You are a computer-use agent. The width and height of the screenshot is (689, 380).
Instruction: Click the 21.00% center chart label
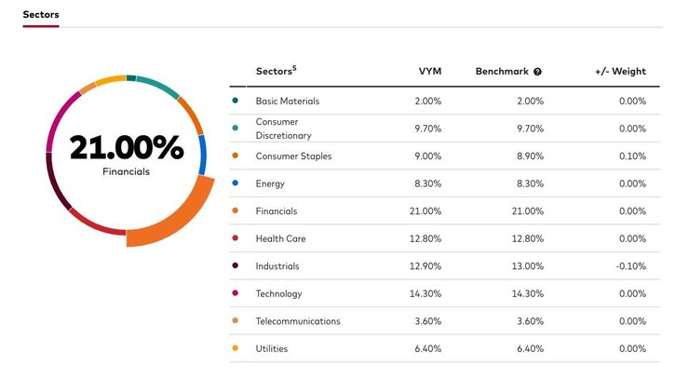tap(126, 147)
